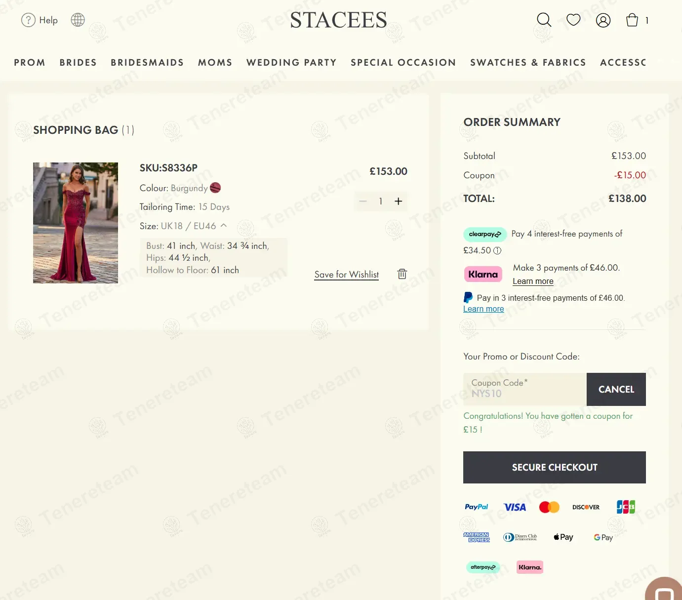
Task: Click Save for Wishlist link
Action: [x=346, y=275]
